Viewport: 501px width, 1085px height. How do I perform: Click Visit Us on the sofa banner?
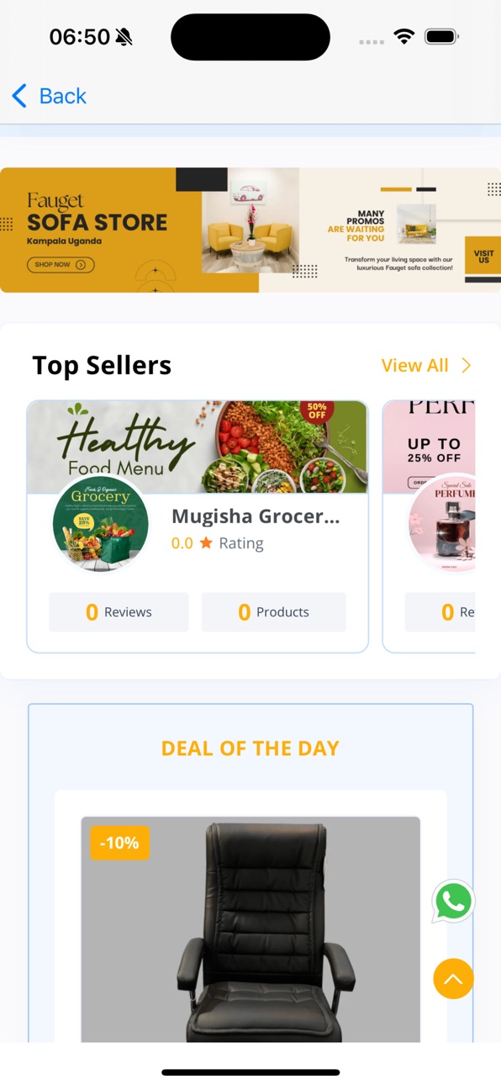[x=483, y=256]
